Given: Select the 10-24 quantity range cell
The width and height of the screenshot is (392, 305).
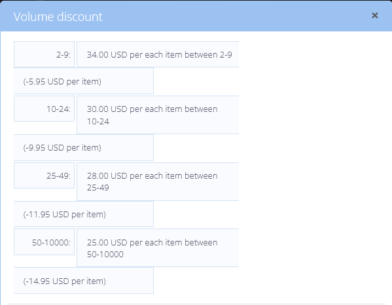Looking at the screenshot, I should [44, 109].
